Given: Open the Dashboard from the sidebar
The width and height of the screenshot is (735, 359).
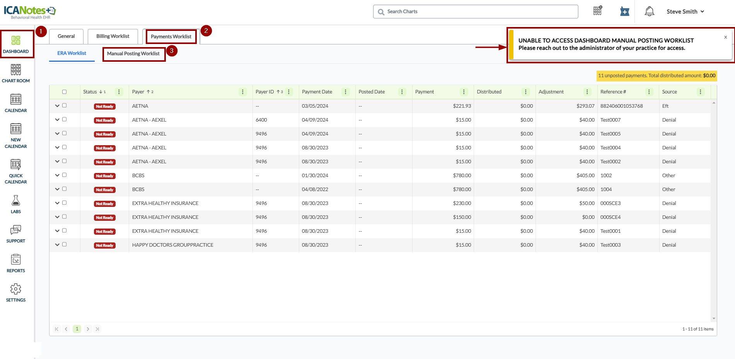Looking at the screenshot, I should click(16, 44).
